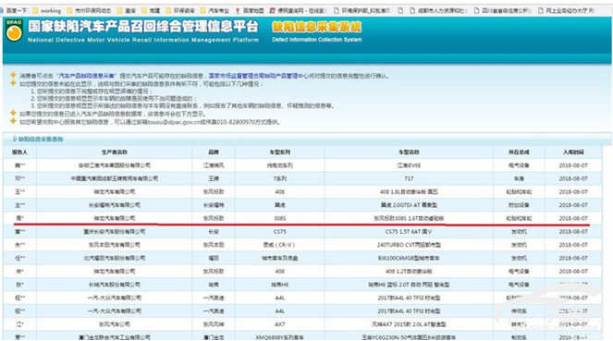The image size is (613, 341).
Task: Open the 环保咨询 bookmarks folder
Action: (180, 10)
